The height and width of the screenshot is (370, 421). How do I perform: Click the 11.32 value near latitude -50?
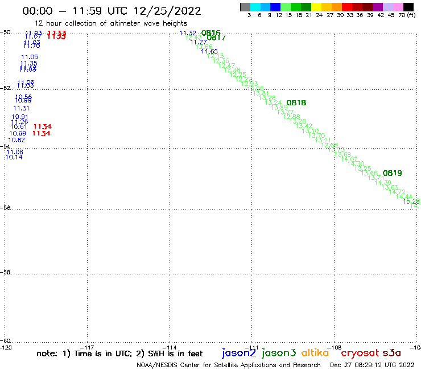pyautogui.click(x=188, y=33)
